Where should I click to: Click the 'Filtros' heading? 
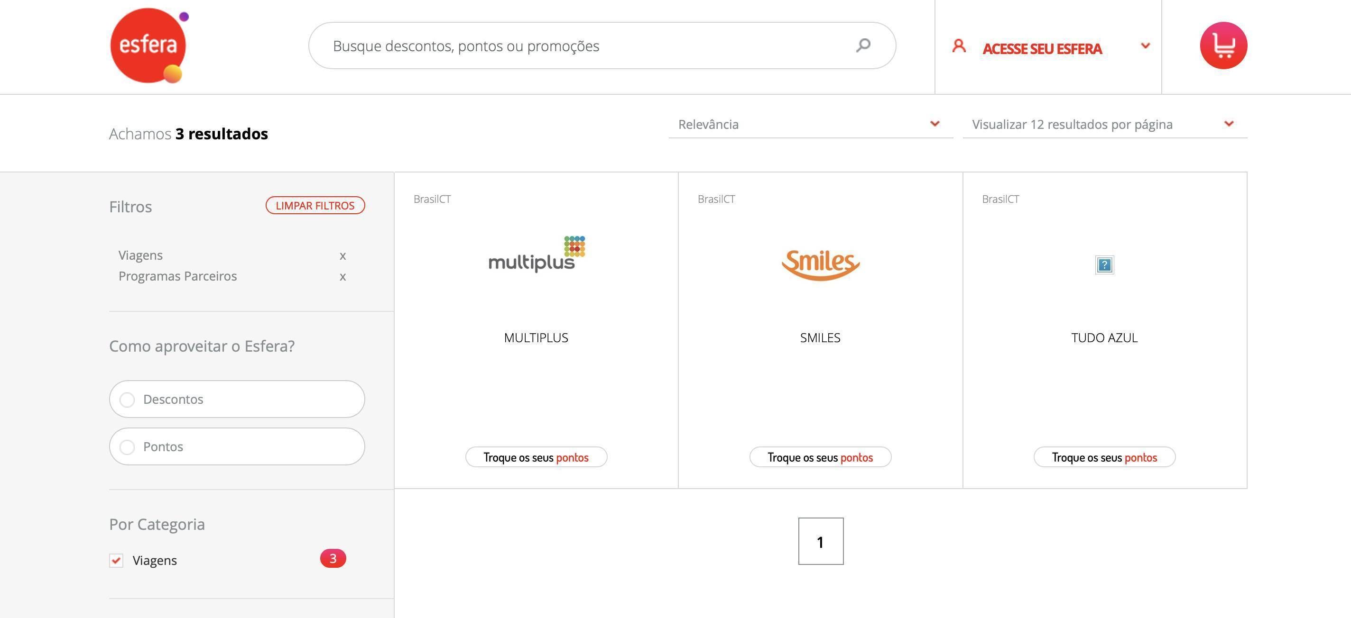pyautogui.click(x=130, y=207)
